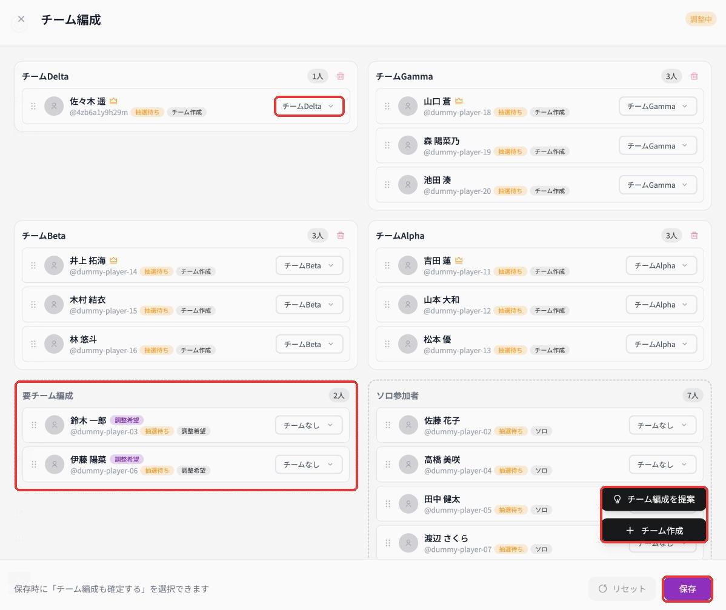The image size is (726, 610).
Task: Click the 調整中 status badge
Action: (x=701, y=19)
